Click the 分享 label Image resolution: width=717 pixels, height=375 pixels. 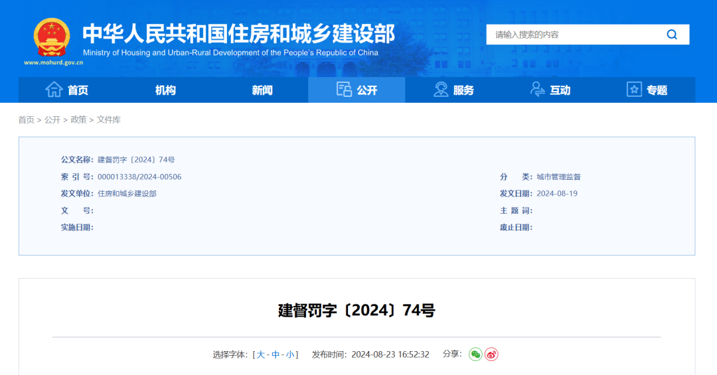pos(452,354)
